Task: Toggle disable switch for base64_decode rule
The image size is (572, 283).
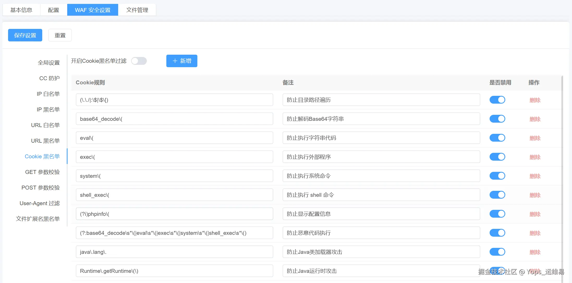Action: click(x=497, y=119)
